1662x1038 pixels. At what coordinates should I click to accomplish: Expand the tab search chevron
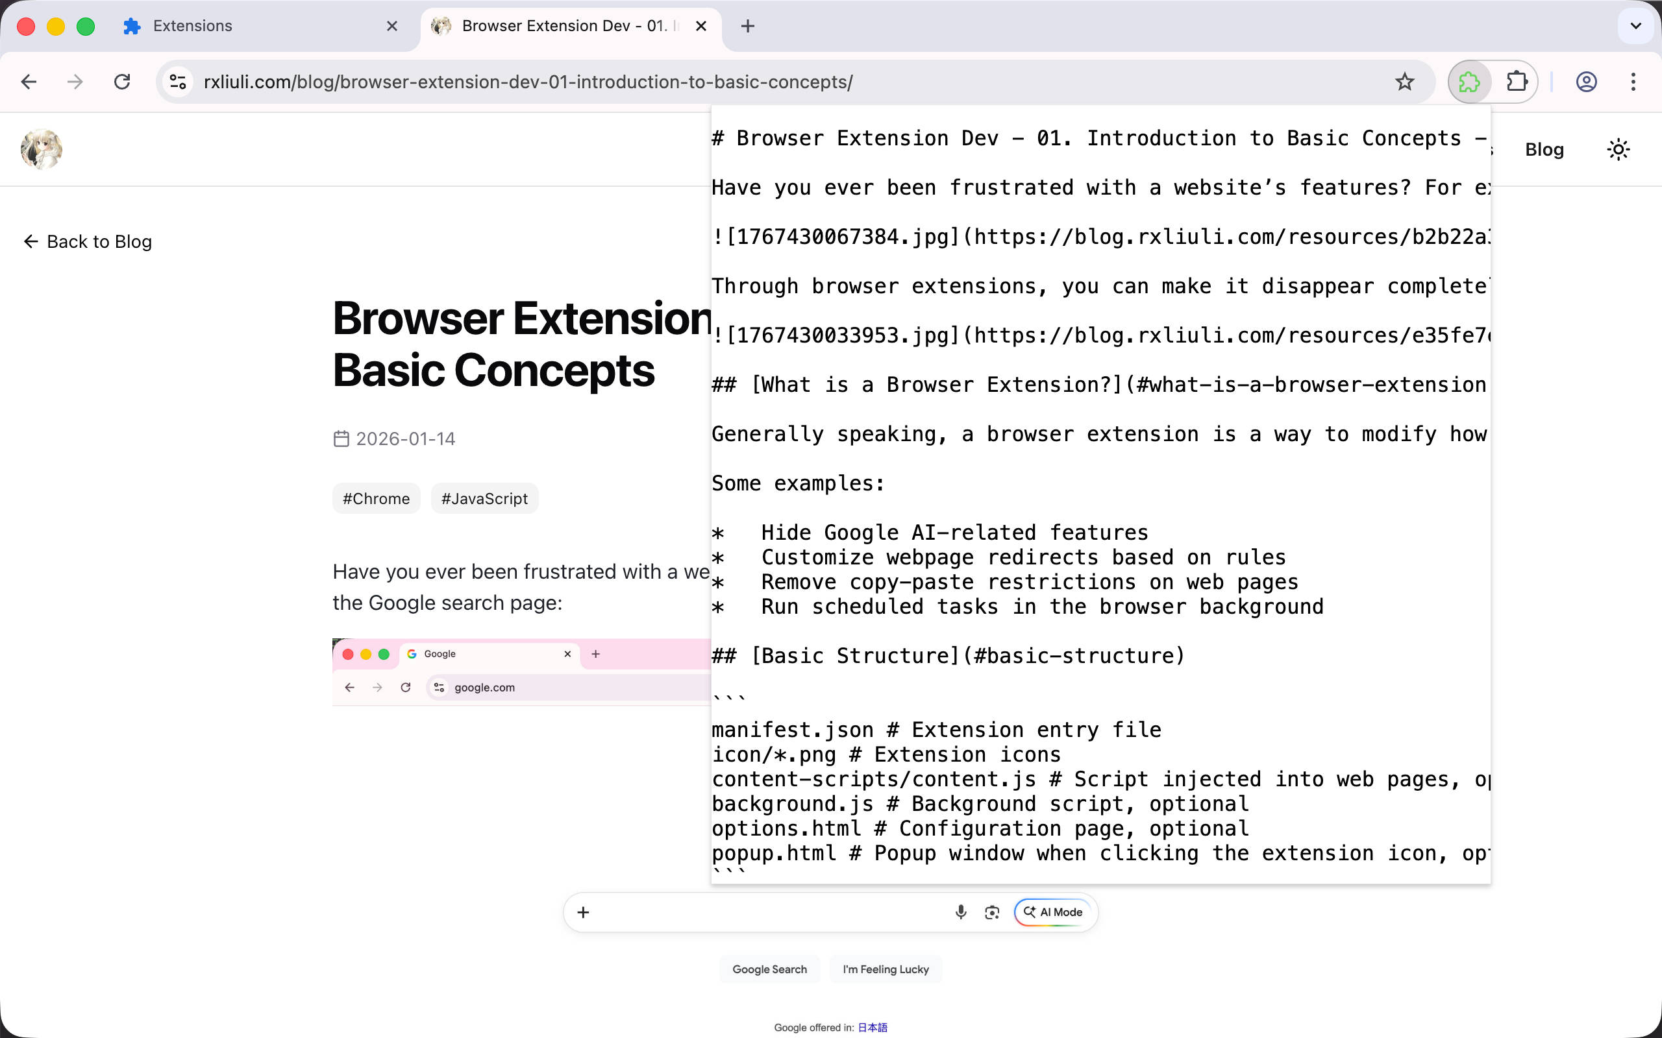(1635, 26)
